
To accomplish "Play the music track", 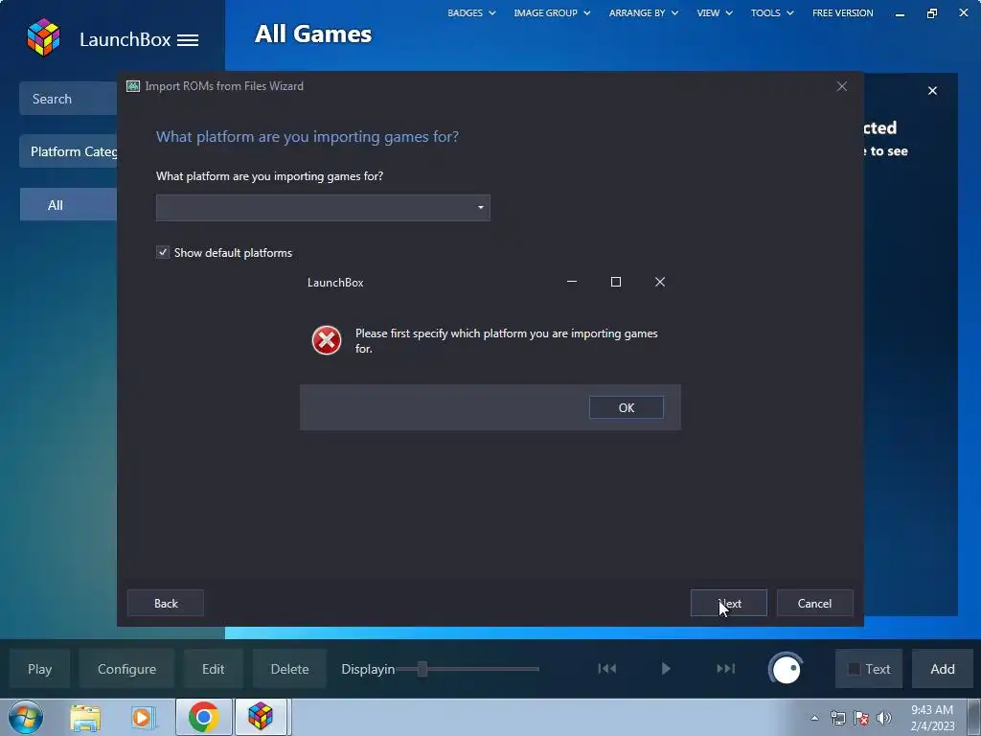I will click(666, 668).
